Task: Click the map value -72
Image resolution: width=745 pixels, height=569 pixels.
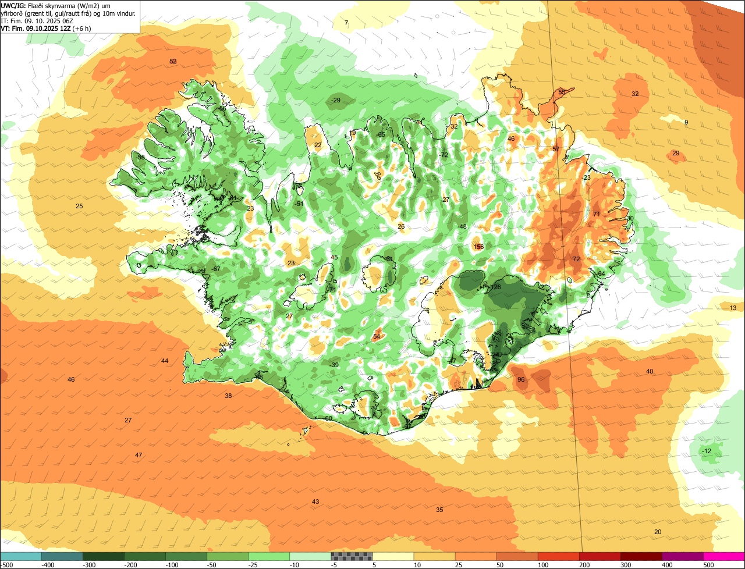Action: click(444, 155)
